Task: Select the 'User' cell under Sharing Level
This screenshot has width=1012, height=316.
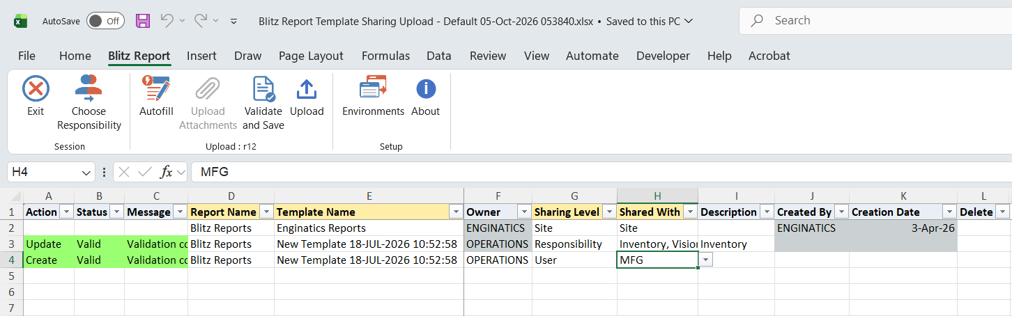Action: 574,260
